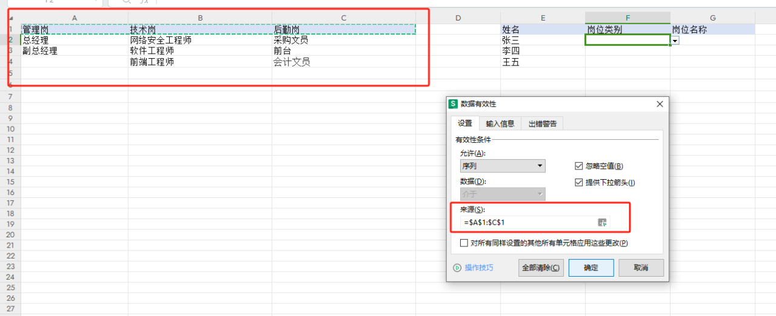This screenshot has height=316, width=776.
Task: Select row 27 header
Action: (10, 308)
